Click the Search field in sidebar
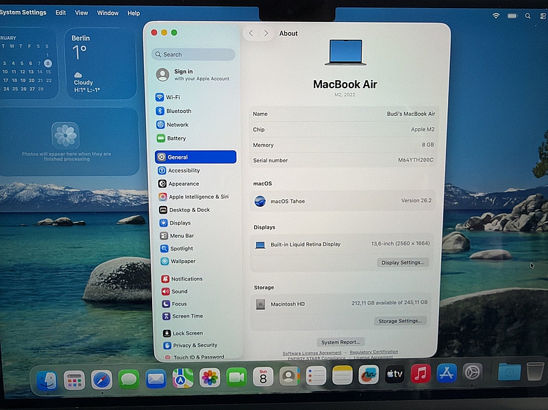The width and height of the screenshot is (548, 410). tap(194, 54)
